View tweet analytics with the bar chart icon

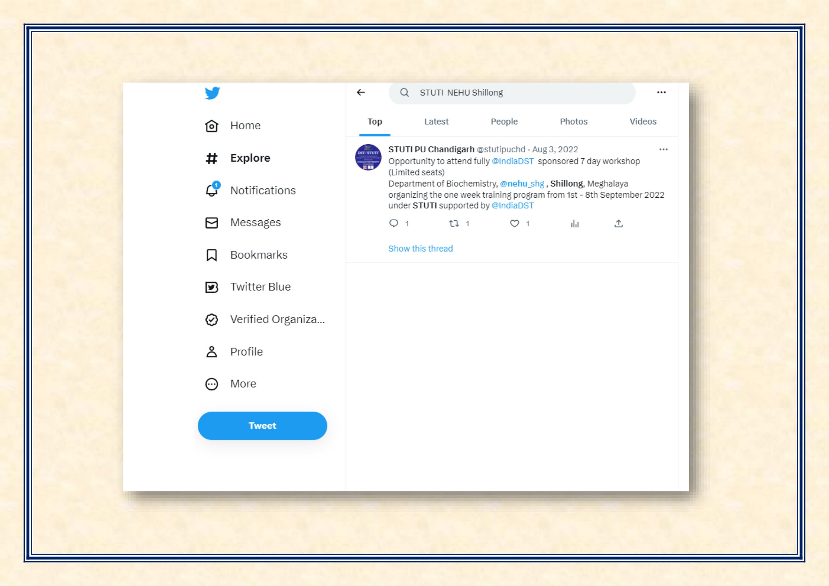(x=575, y=224)
